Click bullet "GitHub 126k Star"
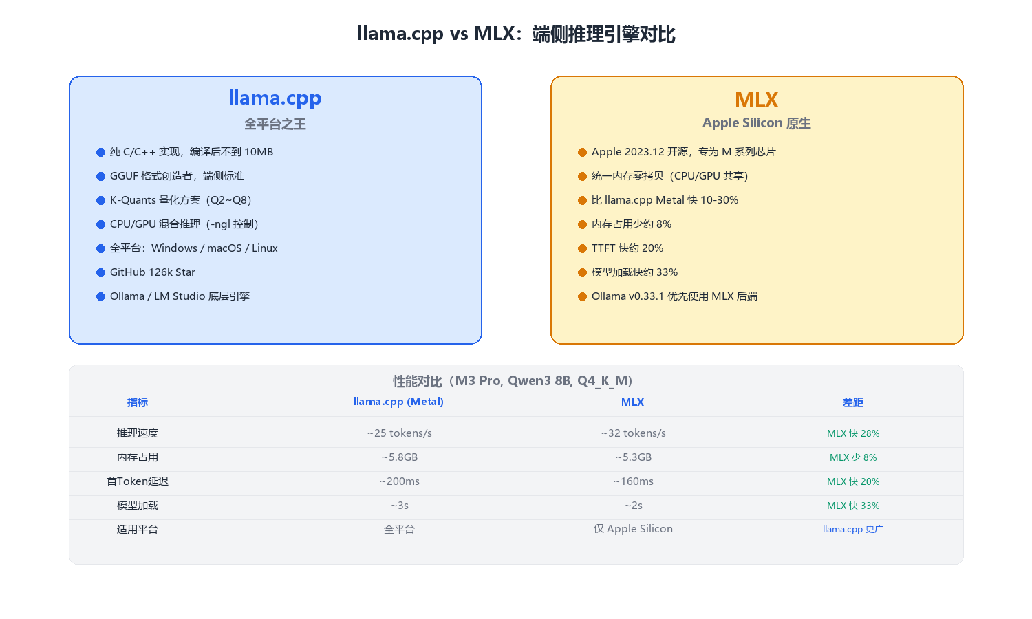 coord(153,272)
